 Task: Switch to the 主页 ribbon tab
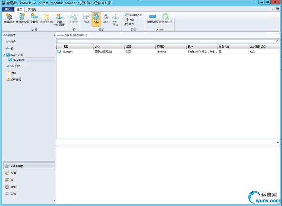pyautogui.click(x=20, y=9)
